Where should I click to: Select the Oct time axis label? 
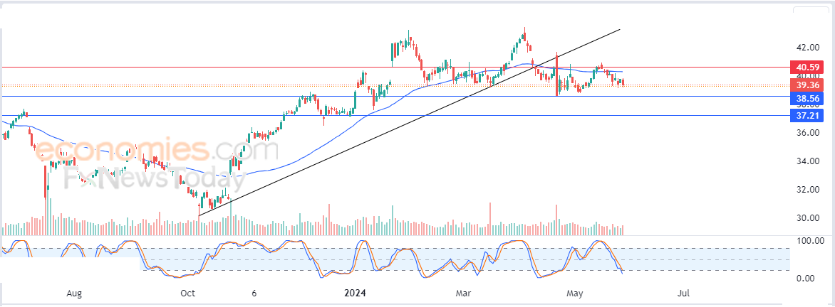pos(188,293)
